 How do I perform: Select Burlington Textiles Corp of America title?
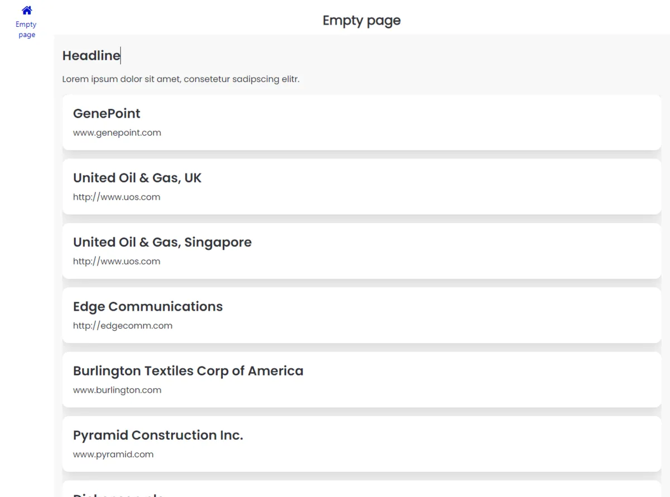188,371
